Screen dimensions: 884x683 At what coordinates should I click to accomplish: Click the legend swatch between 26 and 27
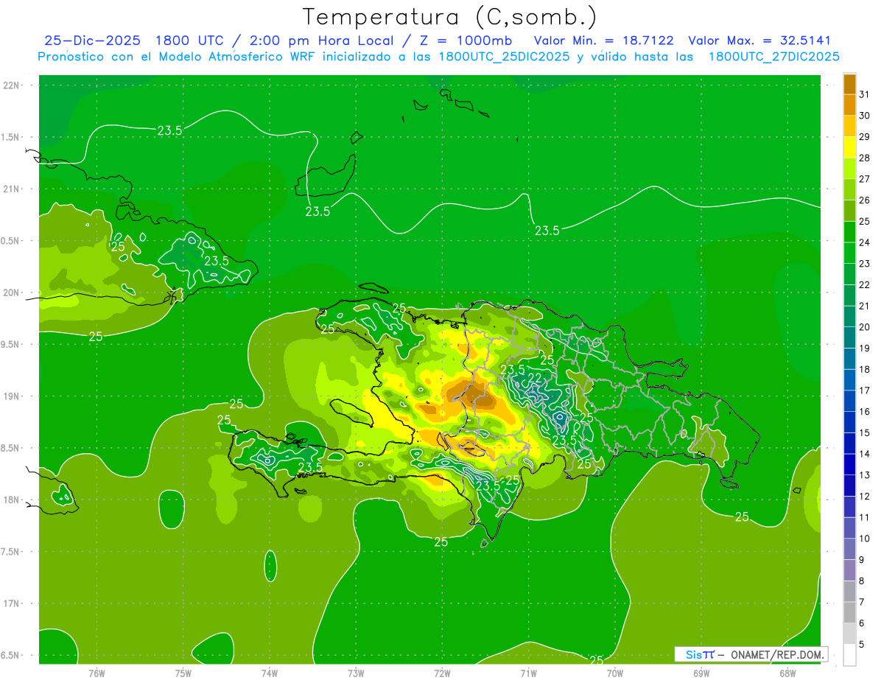tap(849, 189)
